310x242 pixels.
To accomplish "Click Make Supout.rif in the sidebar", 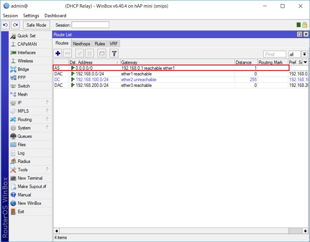I will pos(30,186).
